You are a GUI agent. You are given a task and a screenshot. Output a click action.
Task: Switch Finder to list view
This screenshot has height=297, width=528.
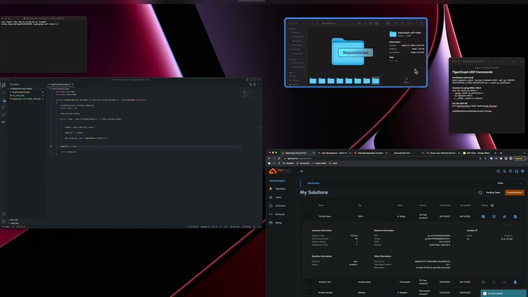pos(365,23)
